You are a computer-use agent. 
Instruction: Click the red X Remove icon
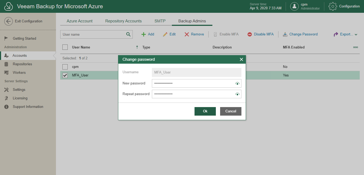point(187,34)
